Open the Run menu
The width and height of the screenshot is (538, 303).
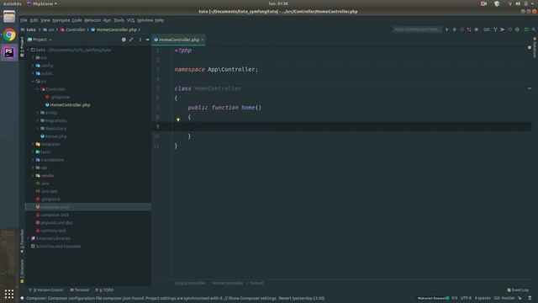tap(107, 20)
